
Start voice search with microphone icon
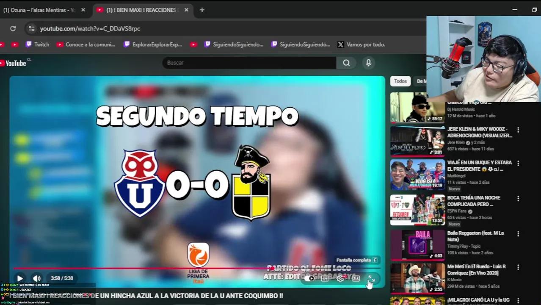click(368, 63)
